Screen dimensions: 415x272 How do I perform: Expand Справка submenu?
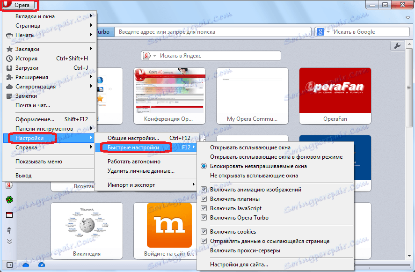point(49,147)
